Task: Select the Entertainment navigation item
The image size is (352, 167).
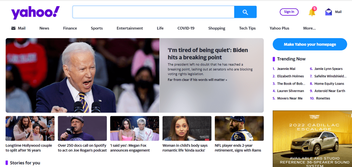Action: [130, 28]
